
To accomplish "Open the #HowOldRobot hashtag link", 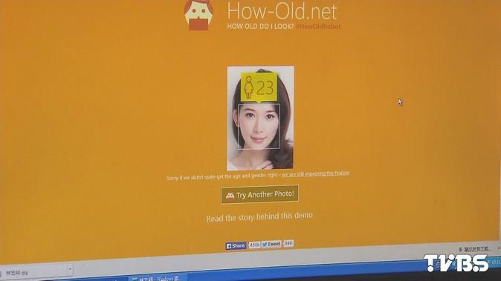I will [x=318, y=27].
